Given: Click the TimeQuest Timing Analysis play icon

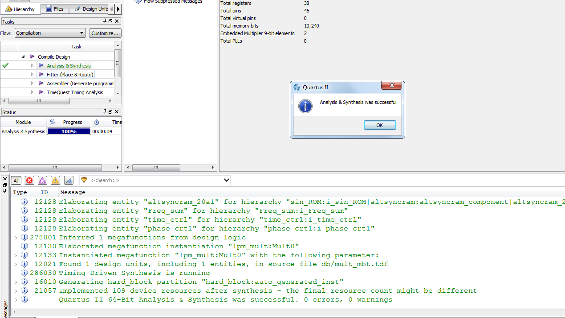Looking at the screenshot, I should tap(41, 92).
